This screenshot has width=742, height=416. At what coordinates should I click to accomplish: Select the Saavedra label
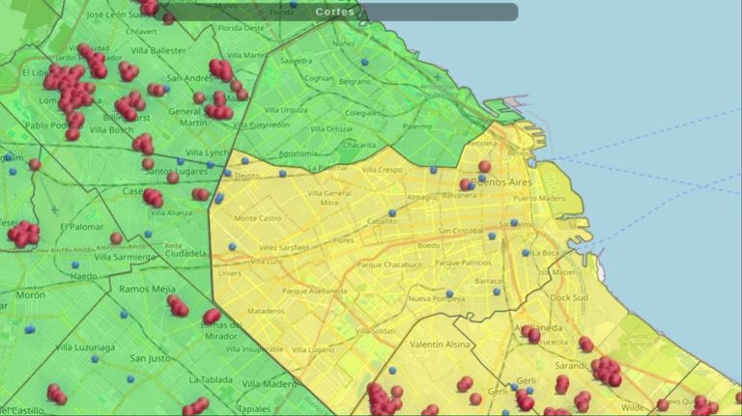297,61
